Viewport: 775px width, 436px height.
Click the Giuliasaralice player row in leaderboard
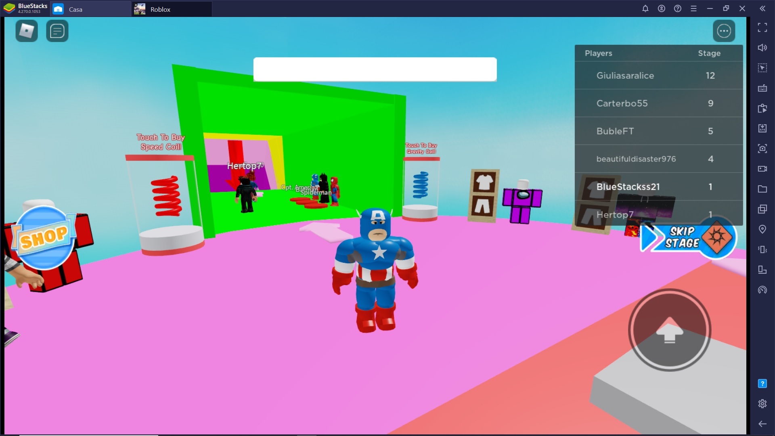tap(658, 75)
